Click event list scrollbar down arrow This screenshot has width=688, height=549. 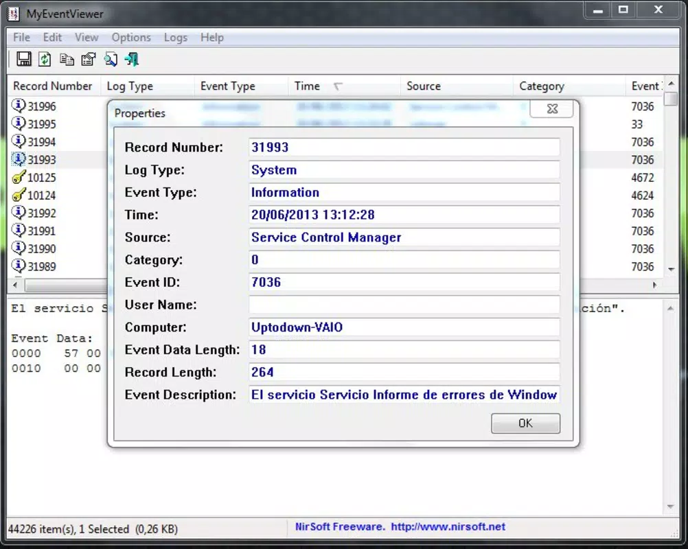coord(671,269)
